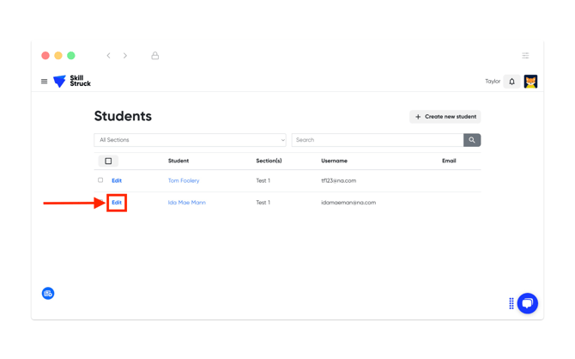The height and width of the screenshot is (359, 575).
Task: Open browser settings sliders icon
Action: (525, 56)
